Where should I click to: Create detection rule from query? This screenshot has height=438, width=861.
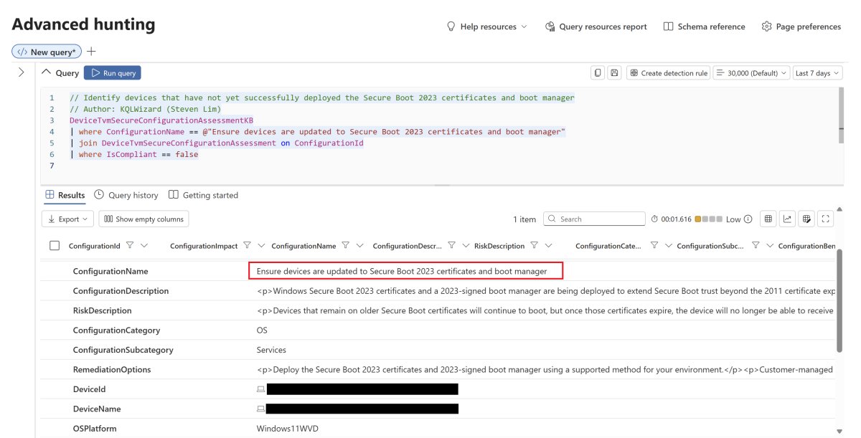click(x=668, y=73)
